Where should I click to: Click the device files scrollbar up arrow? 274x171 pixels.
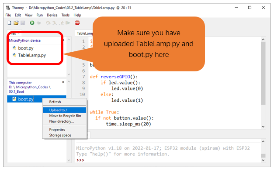click(x=69, y=40)
